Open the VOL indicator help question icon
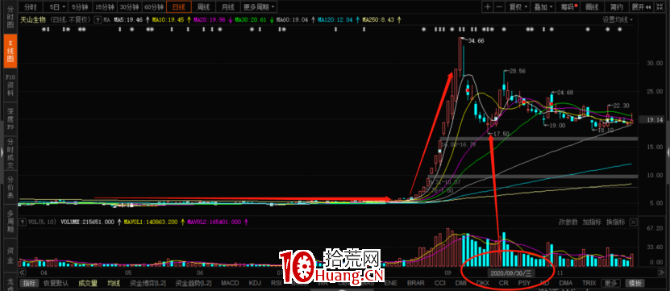The image size is (670, 291). click(23, 222)
